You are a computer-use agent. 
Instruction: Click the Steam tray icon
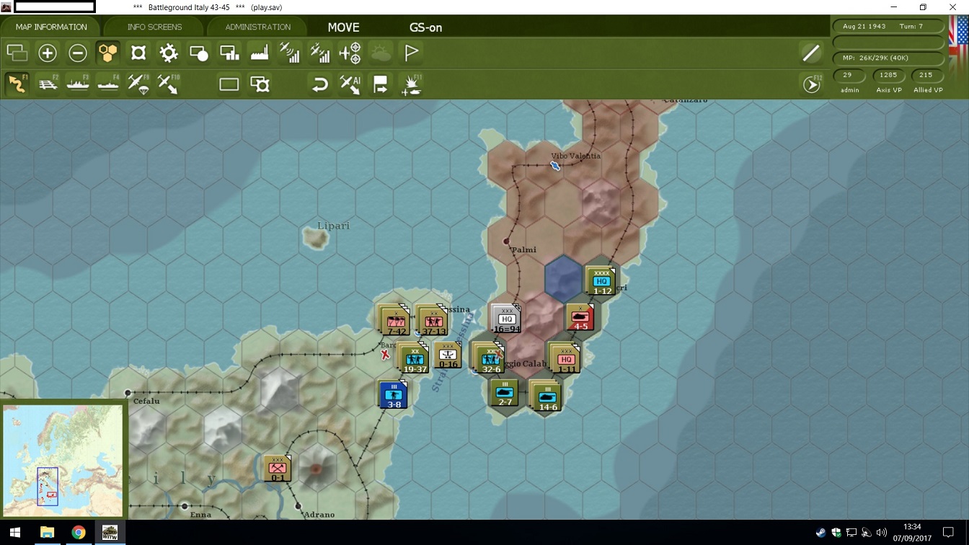[x=821, y=533]
